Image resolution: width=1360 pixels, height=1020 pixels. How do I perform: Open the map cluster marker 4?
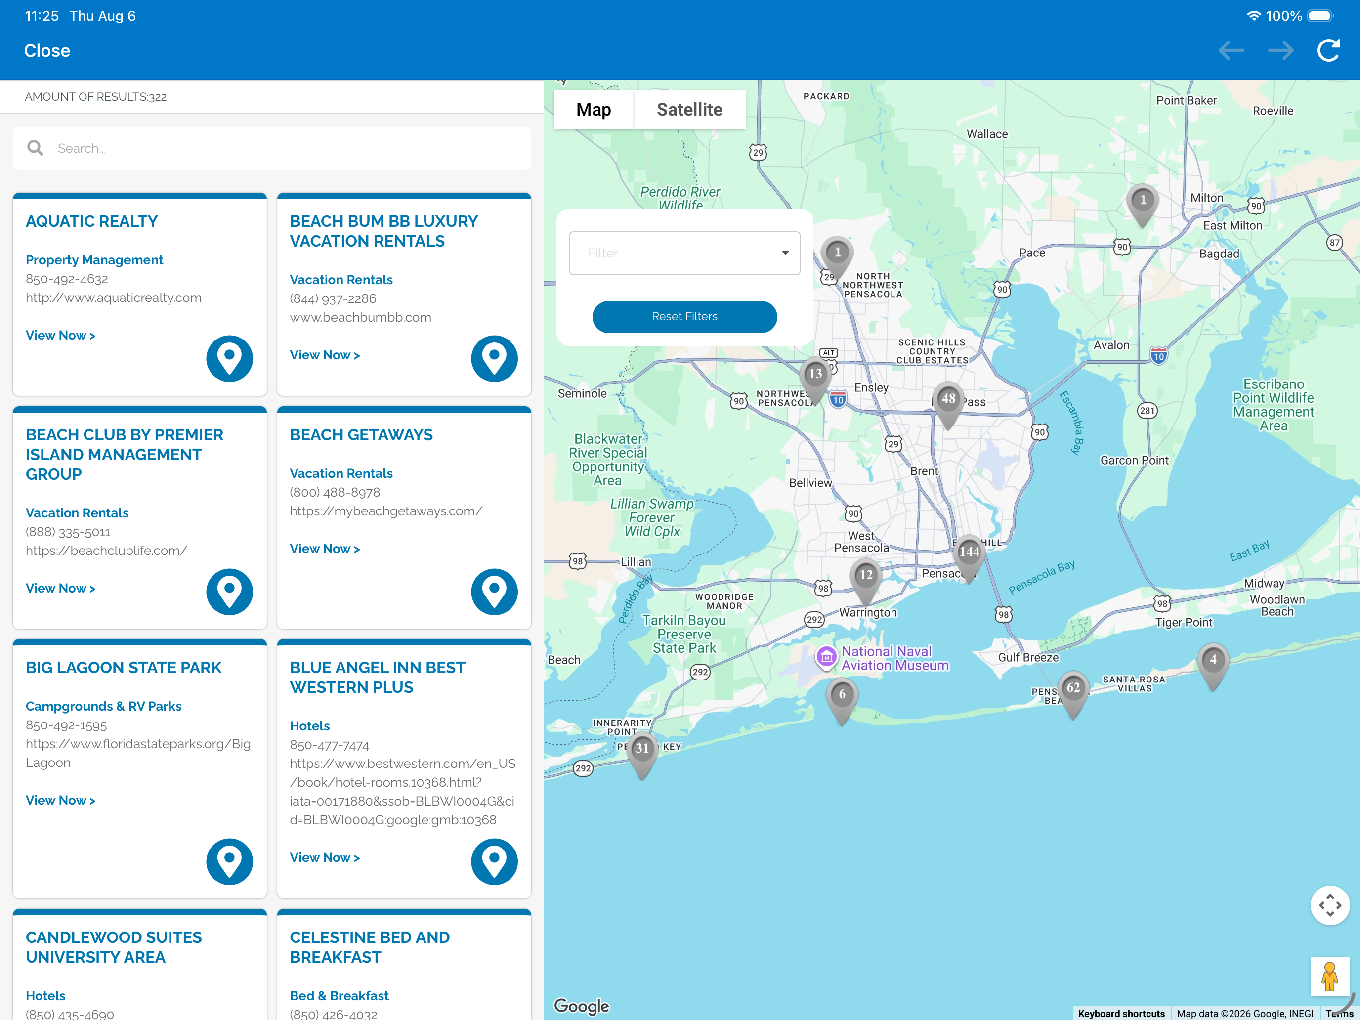click(x=1212, y=667)
